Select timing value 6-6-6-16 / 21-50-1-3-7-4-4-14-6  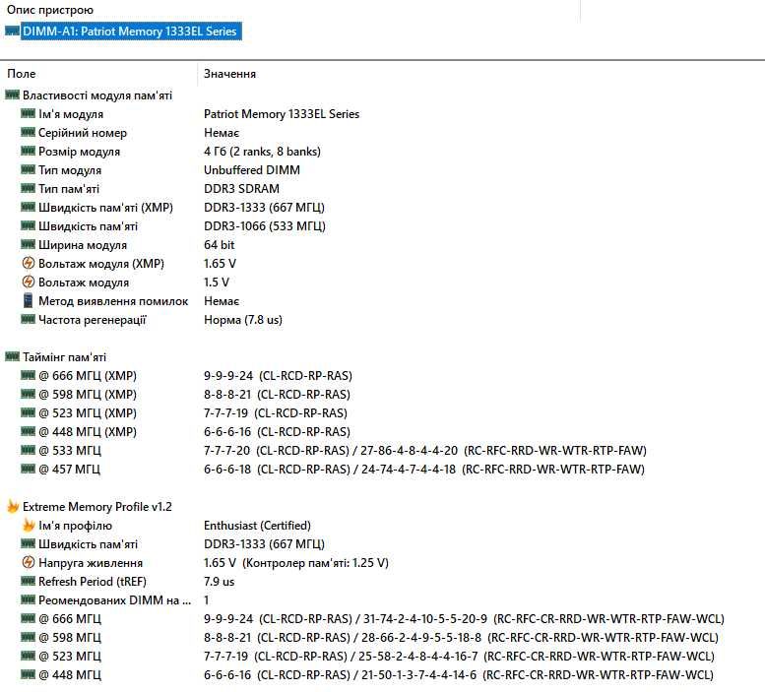[x=459, y=675]
